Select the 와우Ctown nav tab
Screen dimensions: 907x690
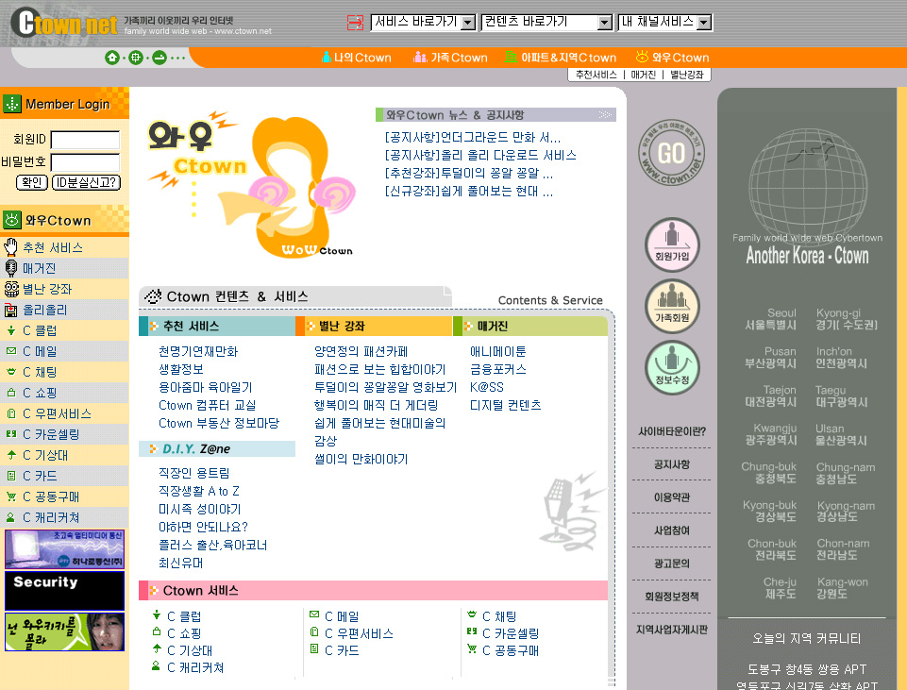(x=672, y=58)
